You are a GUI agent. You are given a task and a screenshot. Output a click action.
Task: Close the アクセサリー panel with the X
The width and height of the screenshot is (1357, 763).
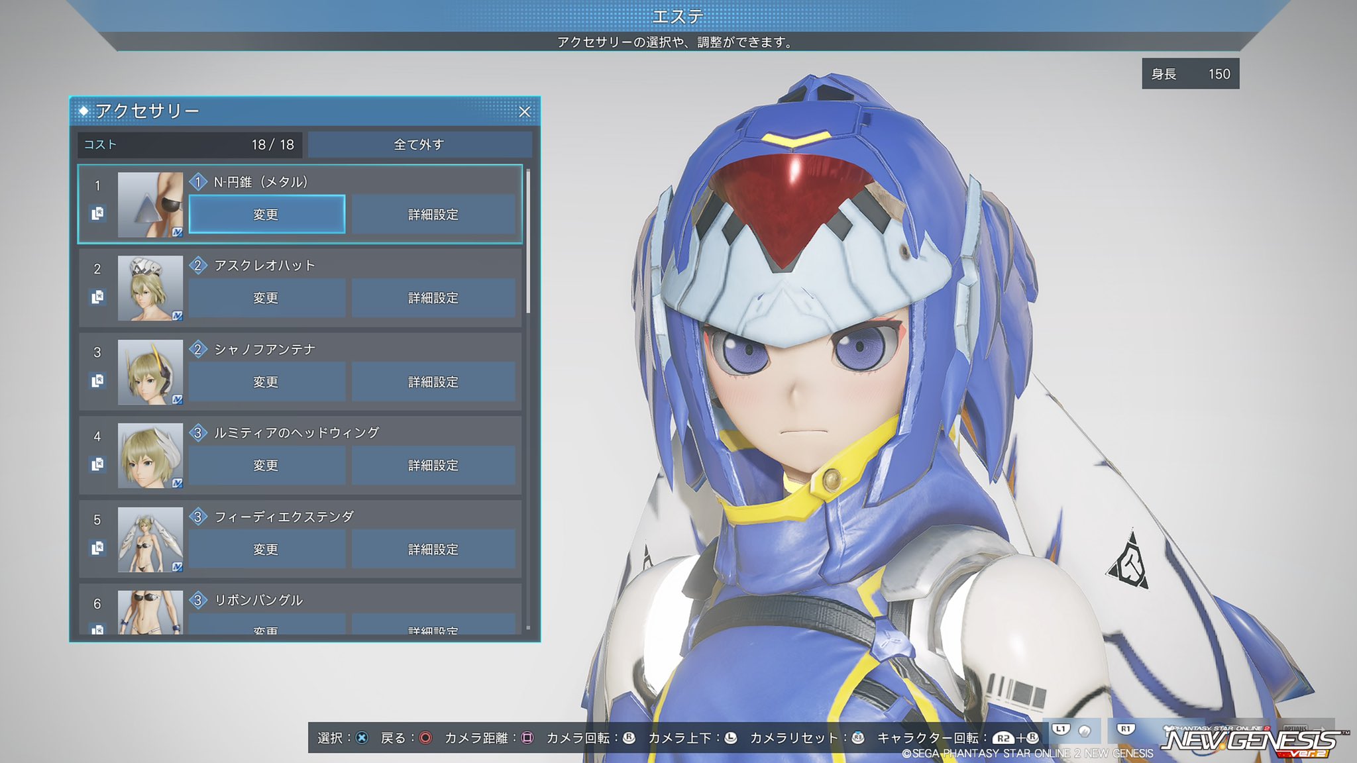[x=524, y=111]
